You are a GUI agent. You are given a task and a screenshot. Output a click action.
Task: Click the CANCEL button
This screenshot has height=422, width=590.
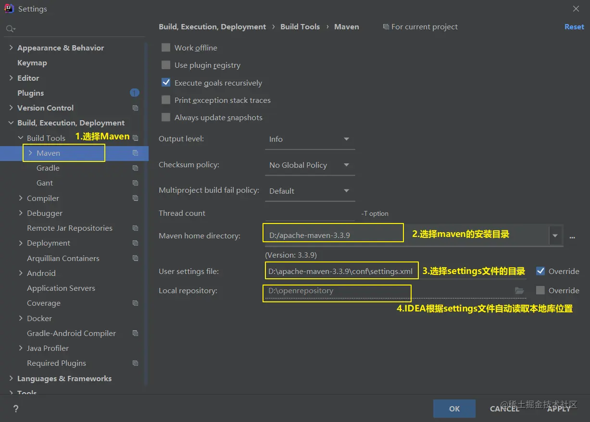point(504,409)
